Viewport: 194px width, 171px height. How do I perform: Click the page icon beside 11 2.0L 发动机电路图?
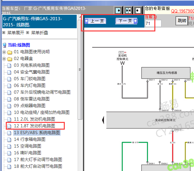click(9, 119)
